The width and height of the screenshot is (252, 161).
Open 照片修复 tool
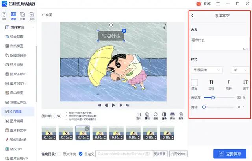click(x=15, y=65)
